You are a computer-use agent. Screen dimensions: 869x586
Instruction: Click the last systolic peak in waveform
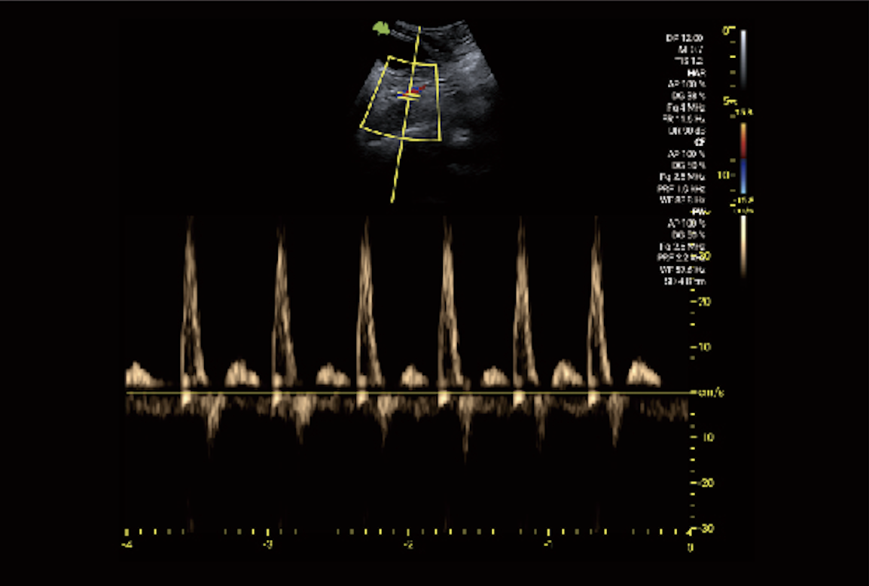596,220
